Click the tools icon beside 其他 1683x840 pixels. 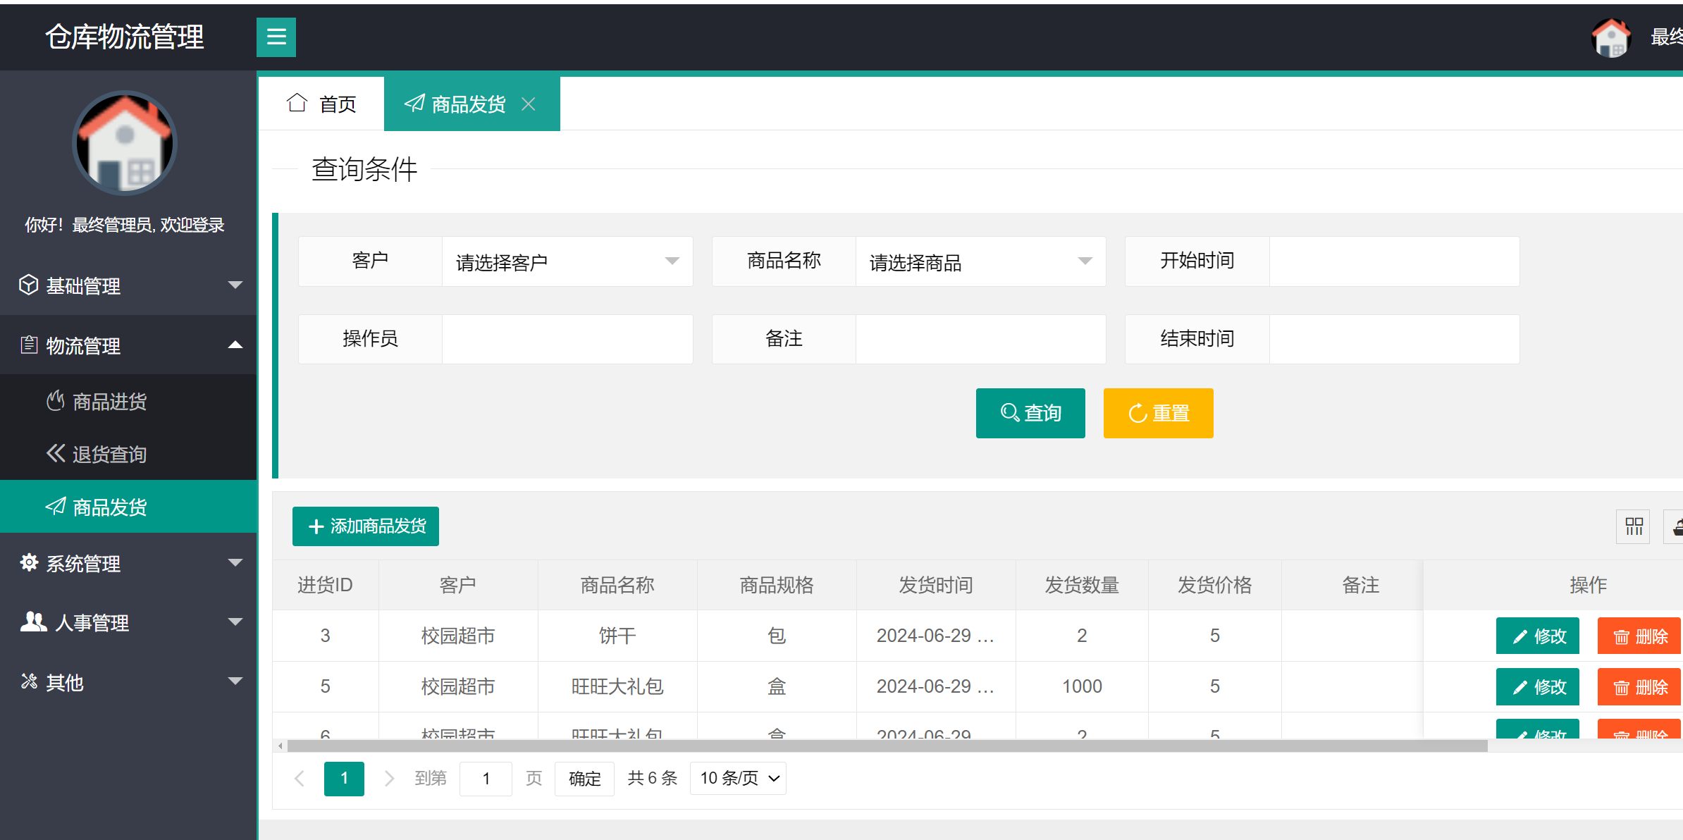point(29,681)
